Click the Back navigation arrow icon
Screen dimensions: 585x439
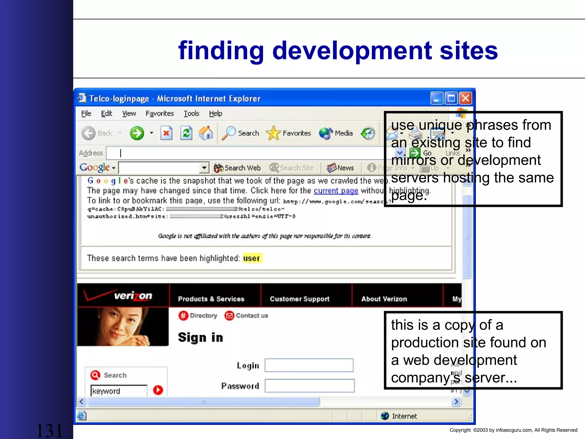(88, 133)
